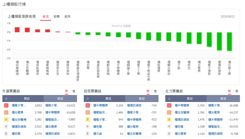Viewport: 245px width, 139px height.
Task: Open 櫃半導體業 in 外資 賣超 list
Action: (x=53, y=113)
